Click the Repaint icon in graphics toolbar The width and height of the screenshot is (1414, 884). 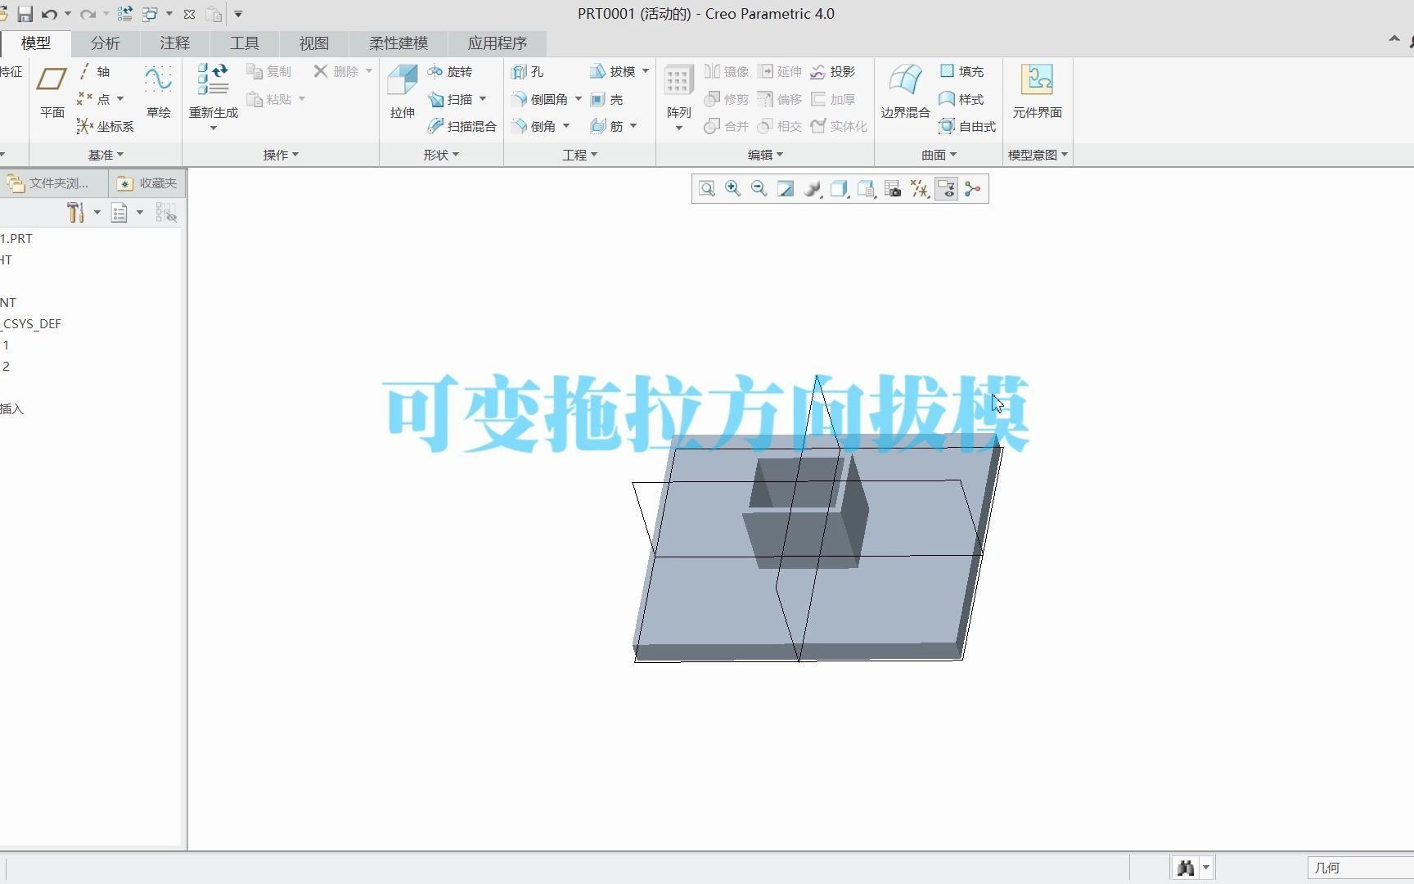(x=786, y=189)
